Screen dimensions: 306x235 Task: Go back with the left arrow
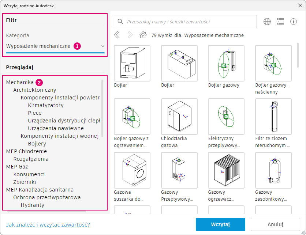(117, 35)
